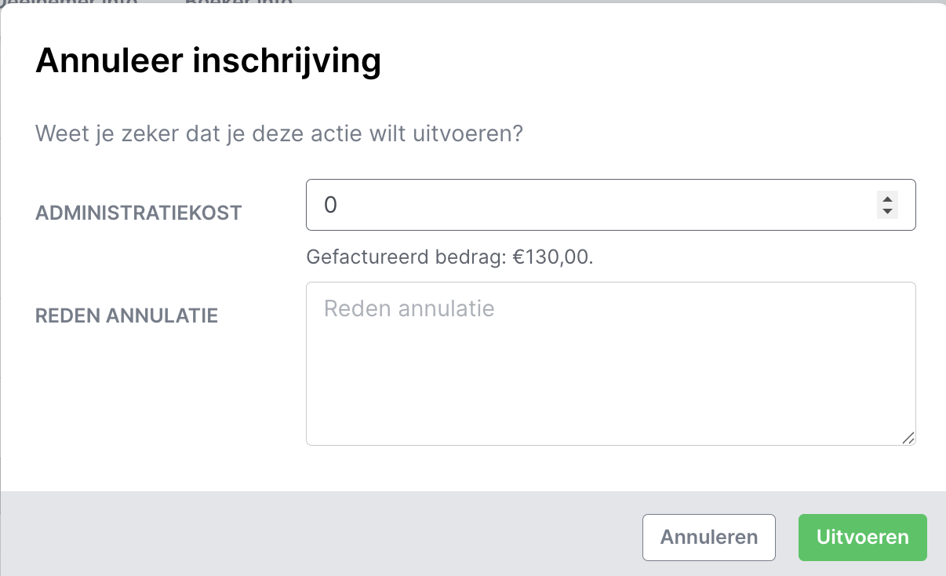Click the ADMINISTRATIEKOST field label
The image size is (946, 576).
click(139, 213)
